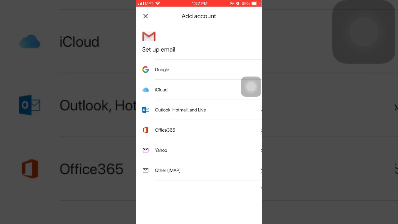Tap the rotation lock status icon
This screenshot has width=398, height=224.
[232, 3]
